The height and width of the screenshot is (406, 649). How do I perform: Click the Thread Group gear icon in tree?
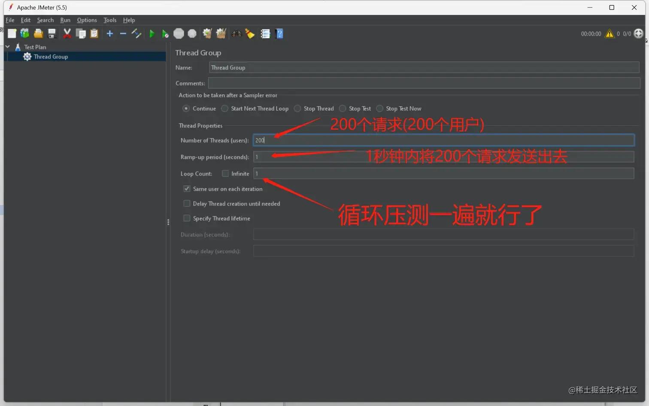pos(27,57)
